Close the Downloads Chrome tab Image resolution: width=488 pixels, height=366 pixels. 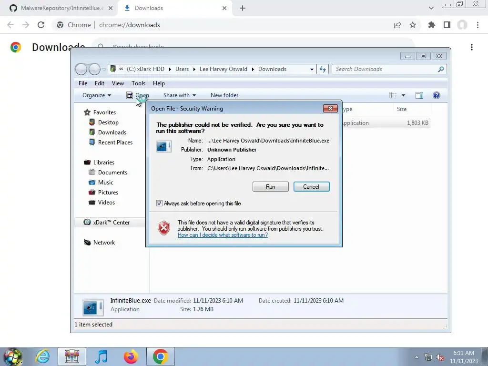point(224,8)
